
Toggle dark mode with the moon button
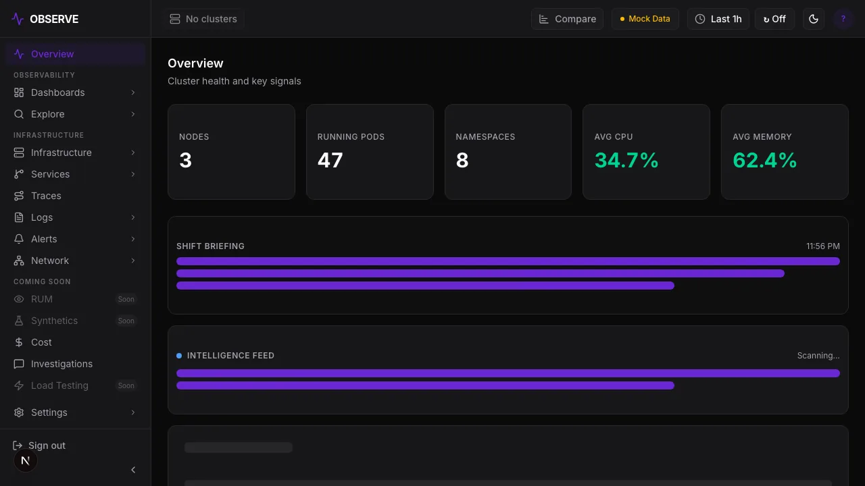(x=814, y=19)
